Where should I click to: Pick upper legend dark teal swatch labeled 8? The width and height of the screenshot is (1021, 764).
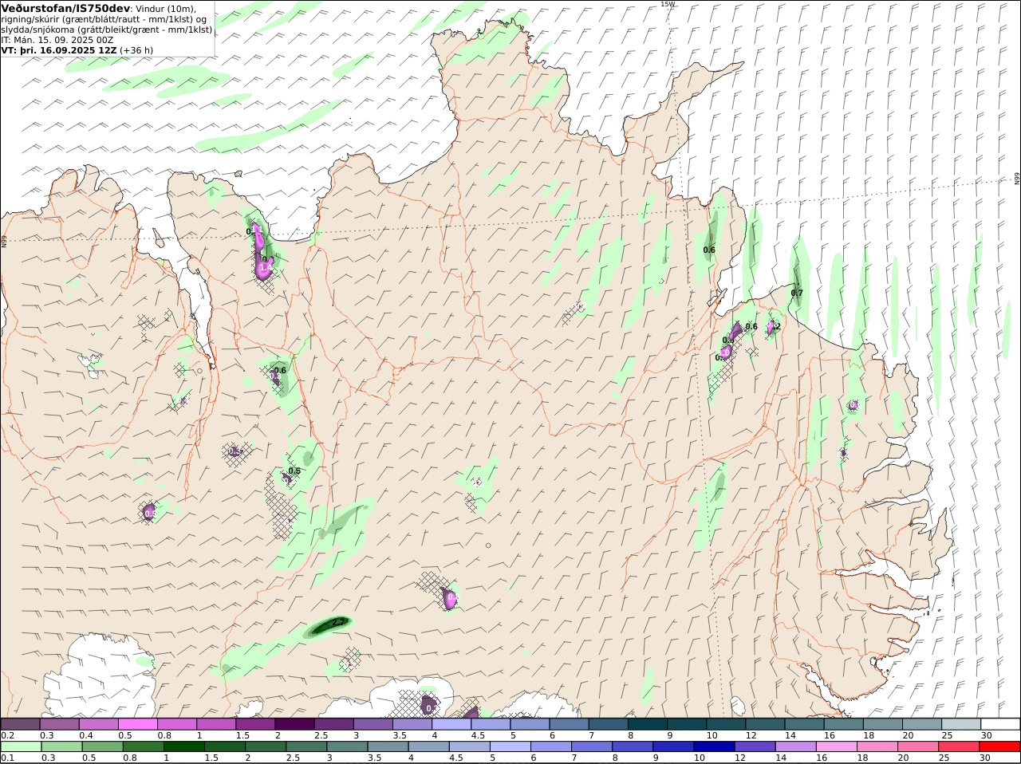tap(648, 724)
